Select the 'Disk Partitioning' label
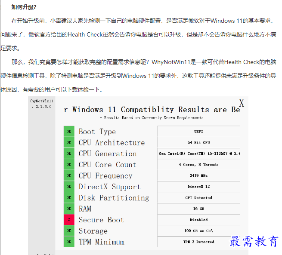This screenshot has width=282, height=255. click(x=114, y=198)
